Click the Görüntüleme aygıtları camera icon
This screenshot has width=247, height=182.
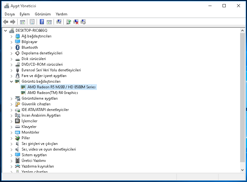point(18,98)
